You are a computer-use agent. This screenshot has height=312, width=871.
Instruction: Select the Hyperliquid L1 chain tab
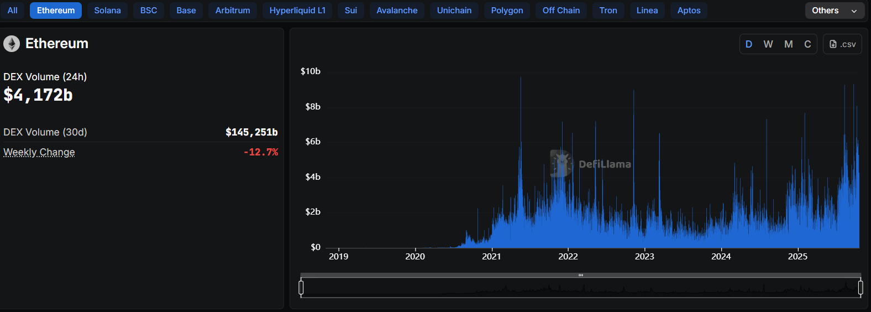pyautogui.click(x=297, y=11)
